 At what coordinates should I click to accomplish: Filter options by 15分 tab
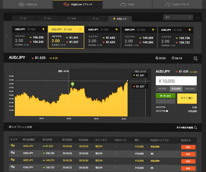47,18
